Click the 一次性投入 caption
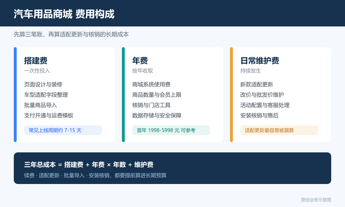The image size is (345, 207). pyautogui.click(x=37, y=71)
